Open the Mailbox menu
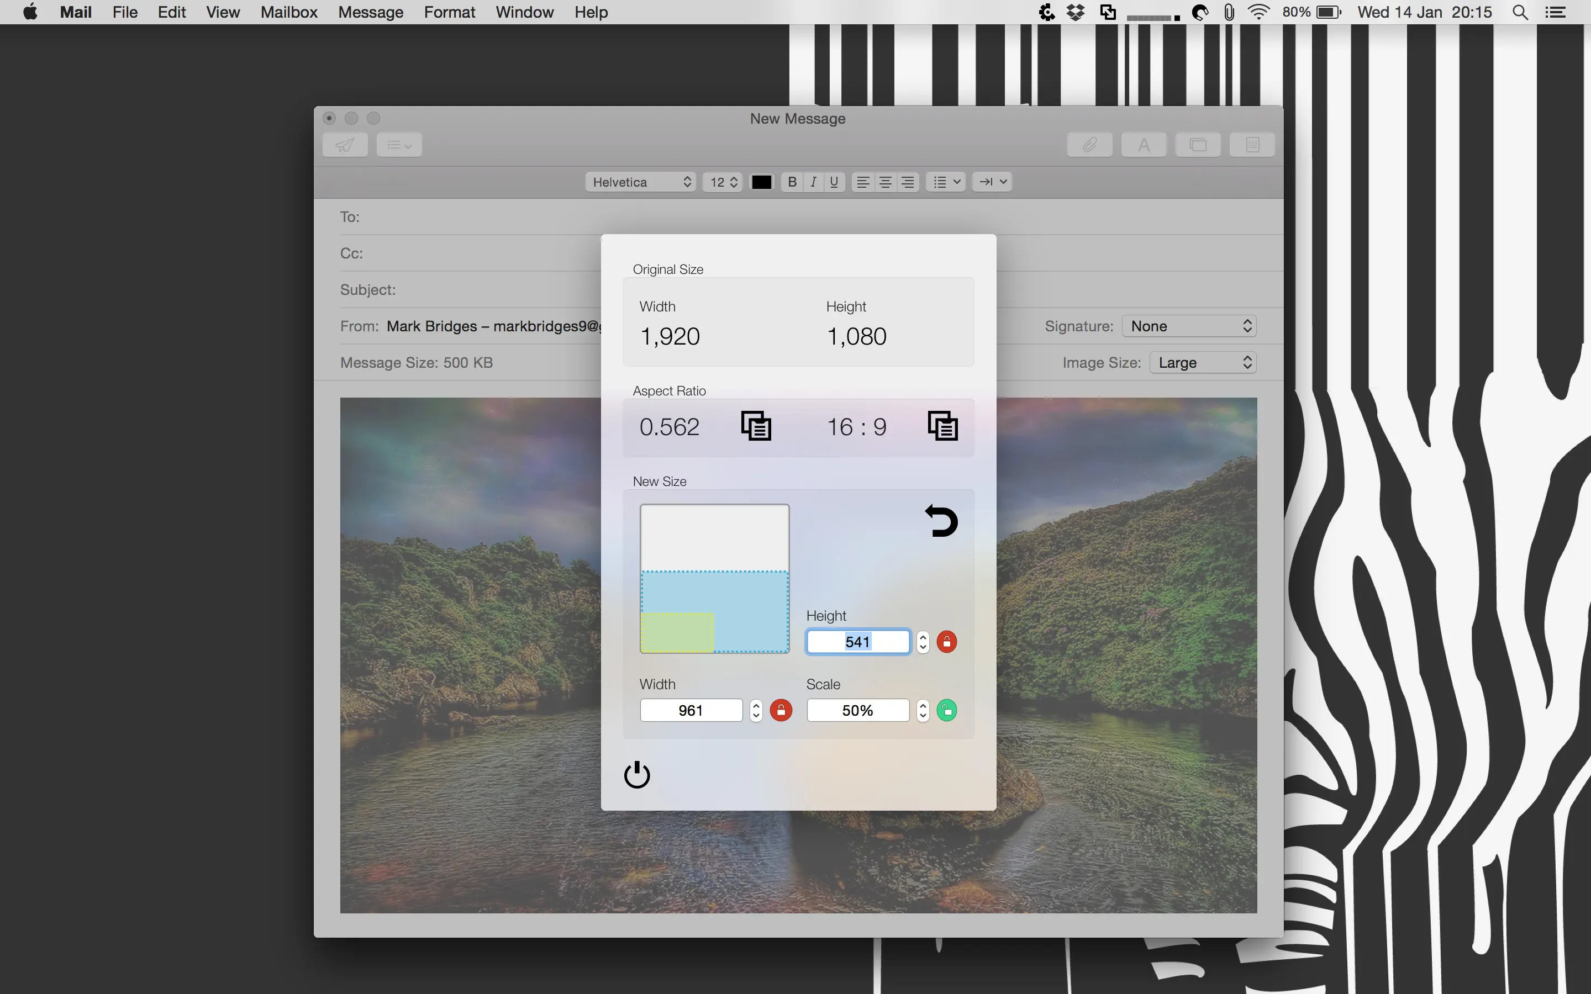 [288, 12]
